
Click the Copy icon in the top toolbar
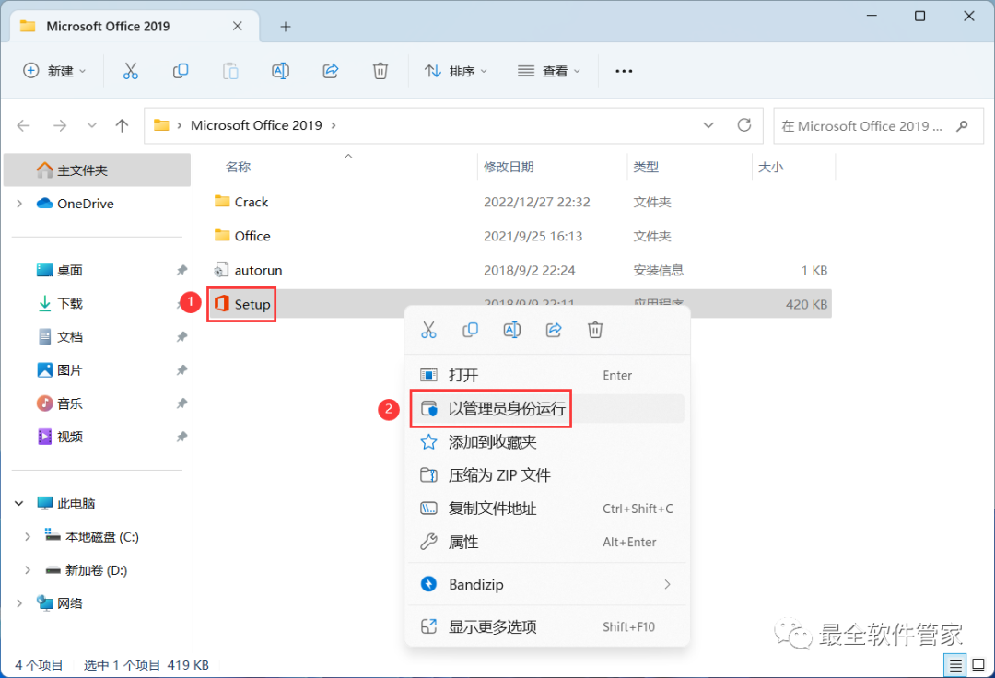[181, 71]
